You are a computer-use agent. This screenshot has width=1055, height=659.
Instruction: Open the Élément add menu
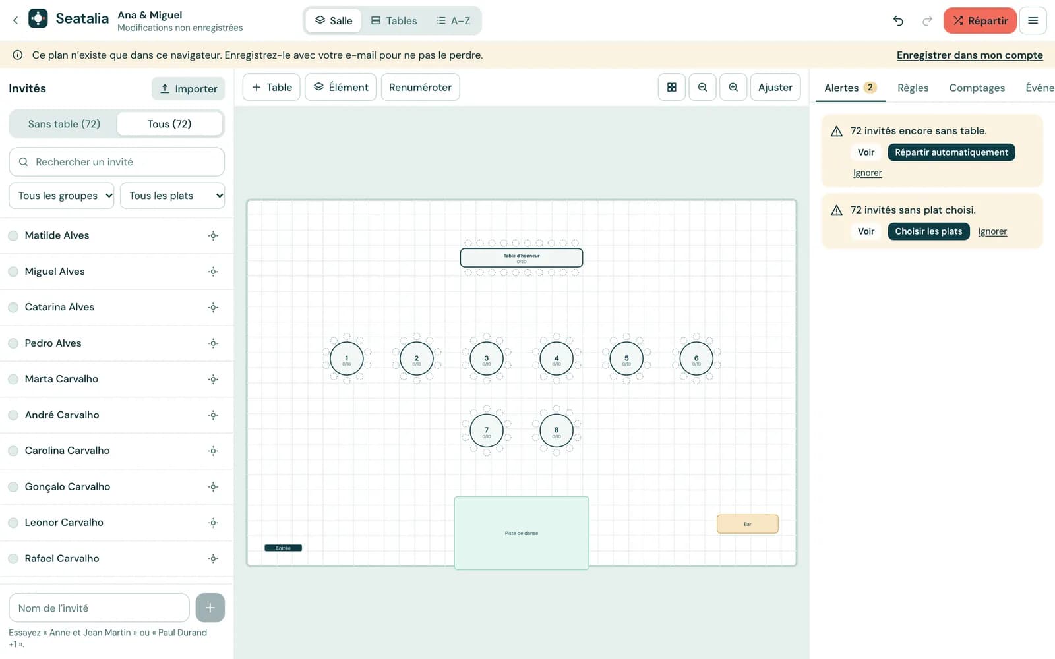click(x=340, y=87)
